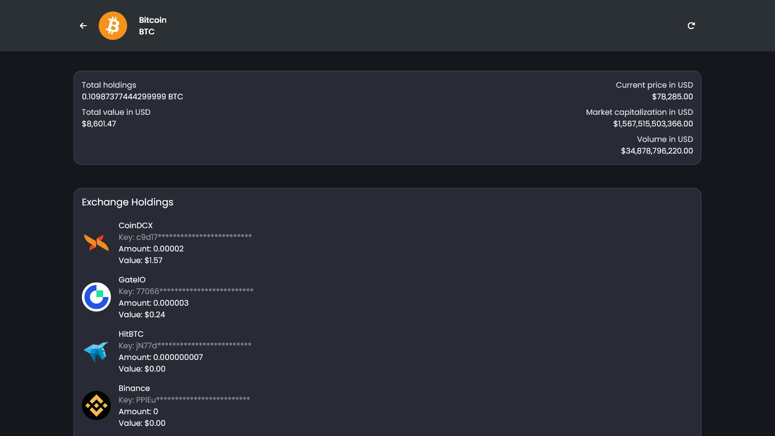Click the GateIO exchange logo
This screenshot has width=775, height=436.
[96, 297]
